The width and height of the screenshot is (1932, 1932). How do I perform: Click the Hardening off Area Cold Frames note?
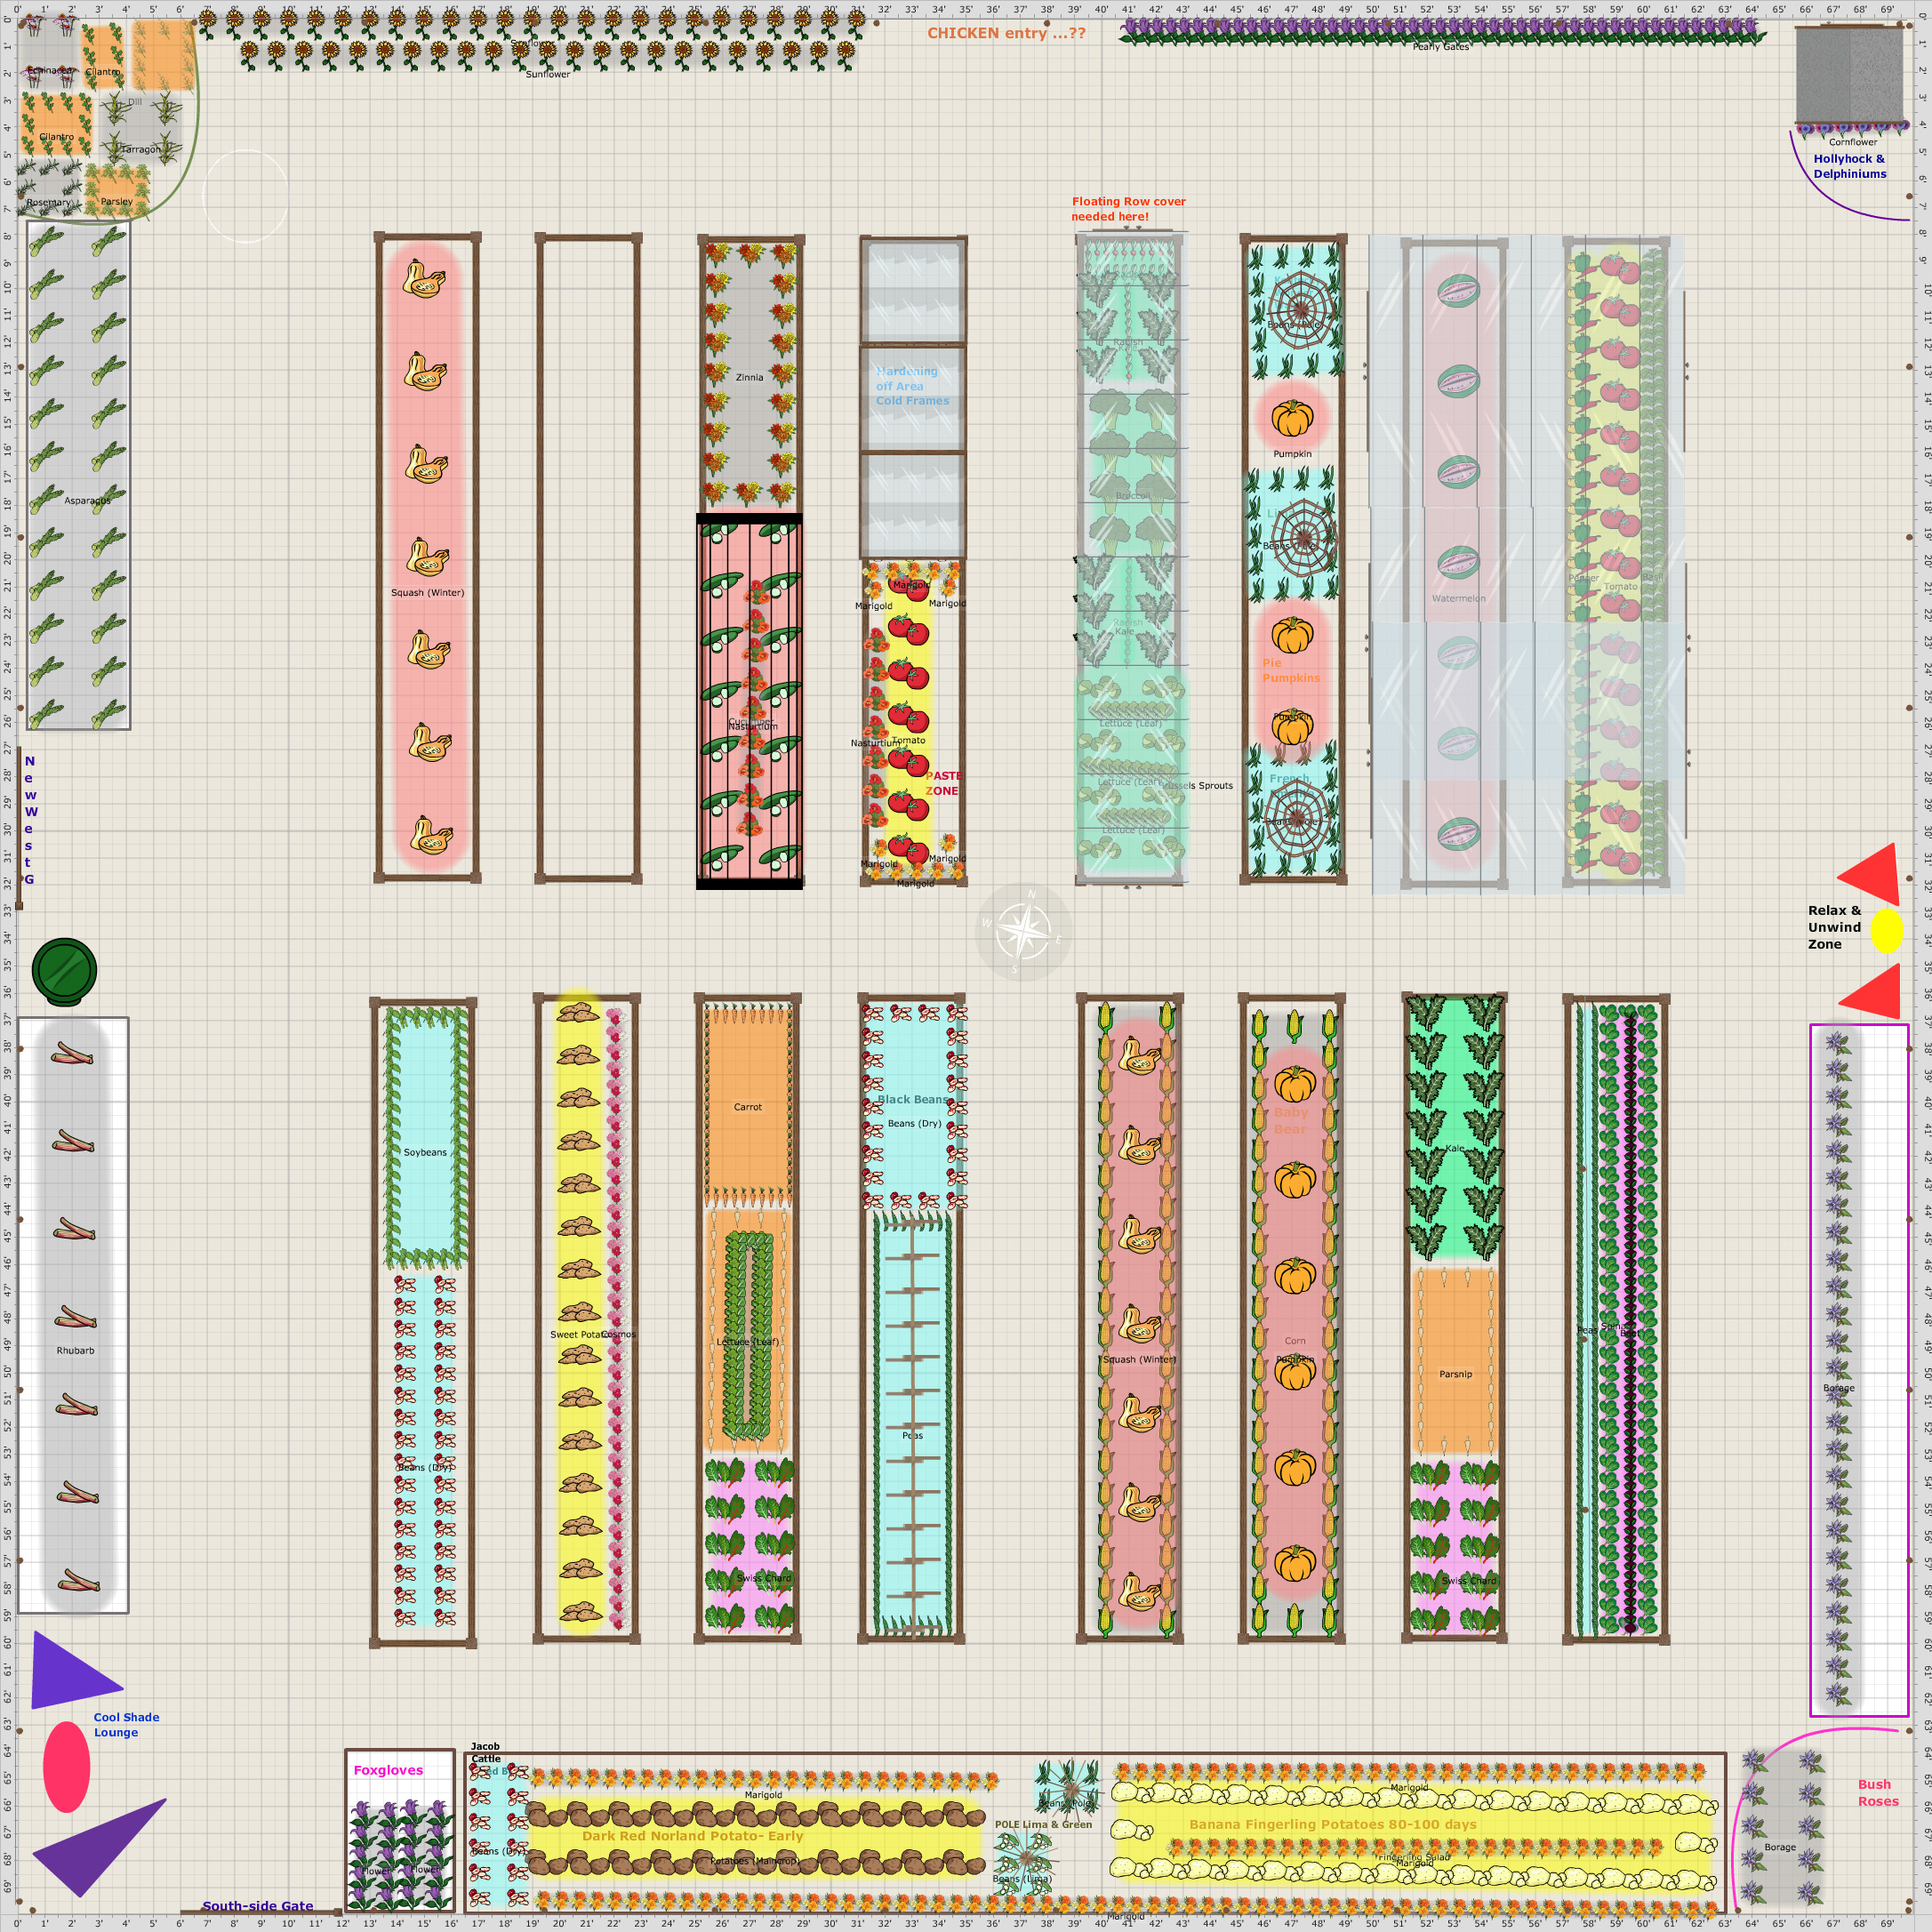[912, 386]
